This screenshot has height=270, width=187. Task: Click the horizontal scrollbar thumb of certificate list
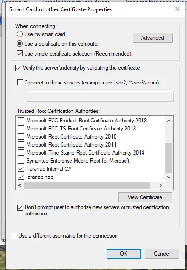click(87, 185)
